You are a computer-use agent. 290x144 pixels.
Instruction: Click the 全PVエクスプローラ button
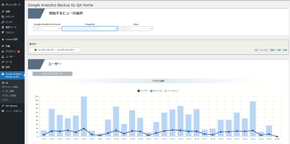click(52, 74)
